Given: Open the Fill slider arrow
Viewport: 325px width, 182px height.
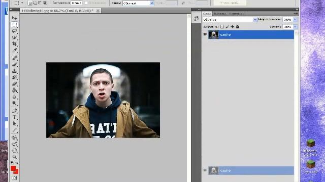Looking at the screenshot, I should tap(295, 27).
